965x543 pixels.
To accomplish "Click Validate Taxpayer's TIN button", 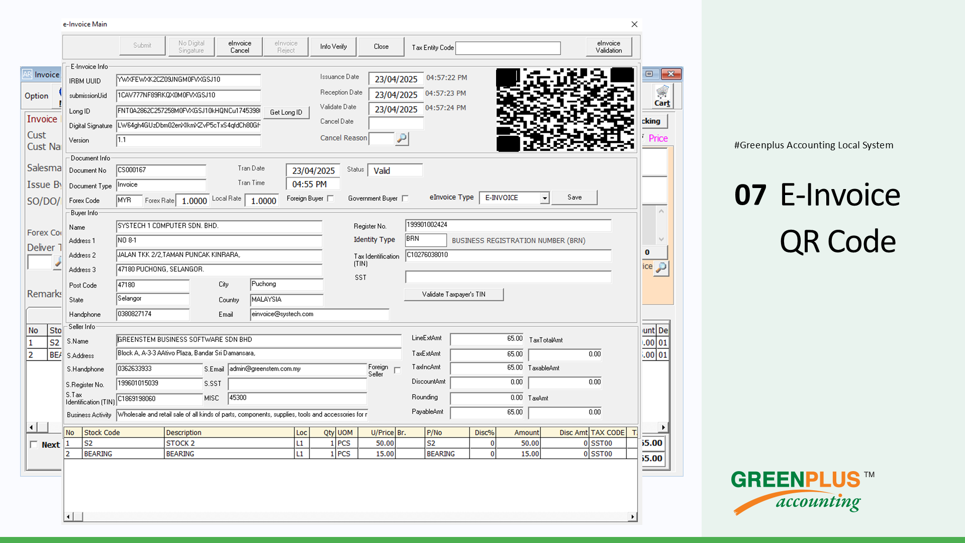I will click(x=453, y=295).
